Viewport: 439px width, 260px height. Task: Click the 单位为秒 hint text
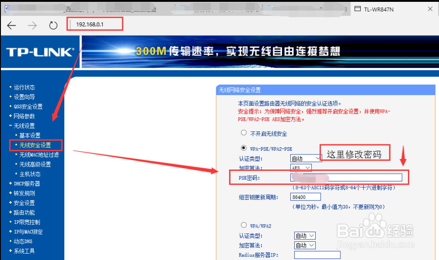tap(339, 207)
